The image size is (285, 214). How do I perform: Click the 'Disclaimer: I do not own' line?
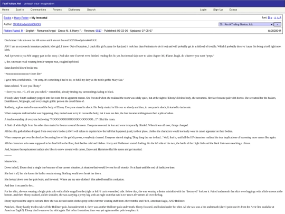(x=51, y=40)
